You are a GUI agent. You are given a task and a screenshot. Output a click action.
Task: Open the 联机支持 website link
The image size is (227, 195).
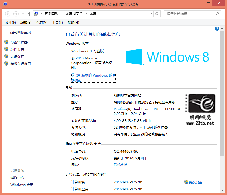point(121,165)
